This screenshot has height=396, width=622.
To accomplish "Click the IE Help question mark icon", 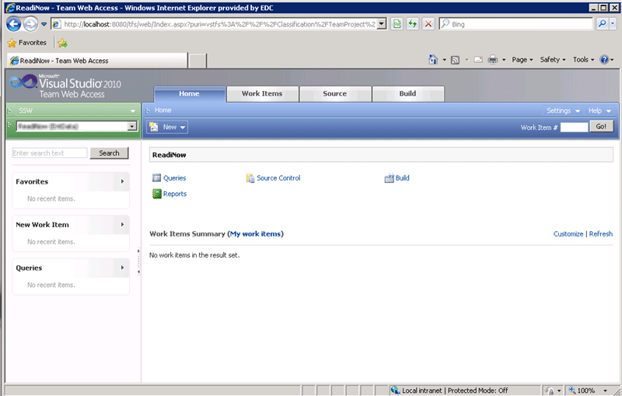I will [x=604, y=60].
